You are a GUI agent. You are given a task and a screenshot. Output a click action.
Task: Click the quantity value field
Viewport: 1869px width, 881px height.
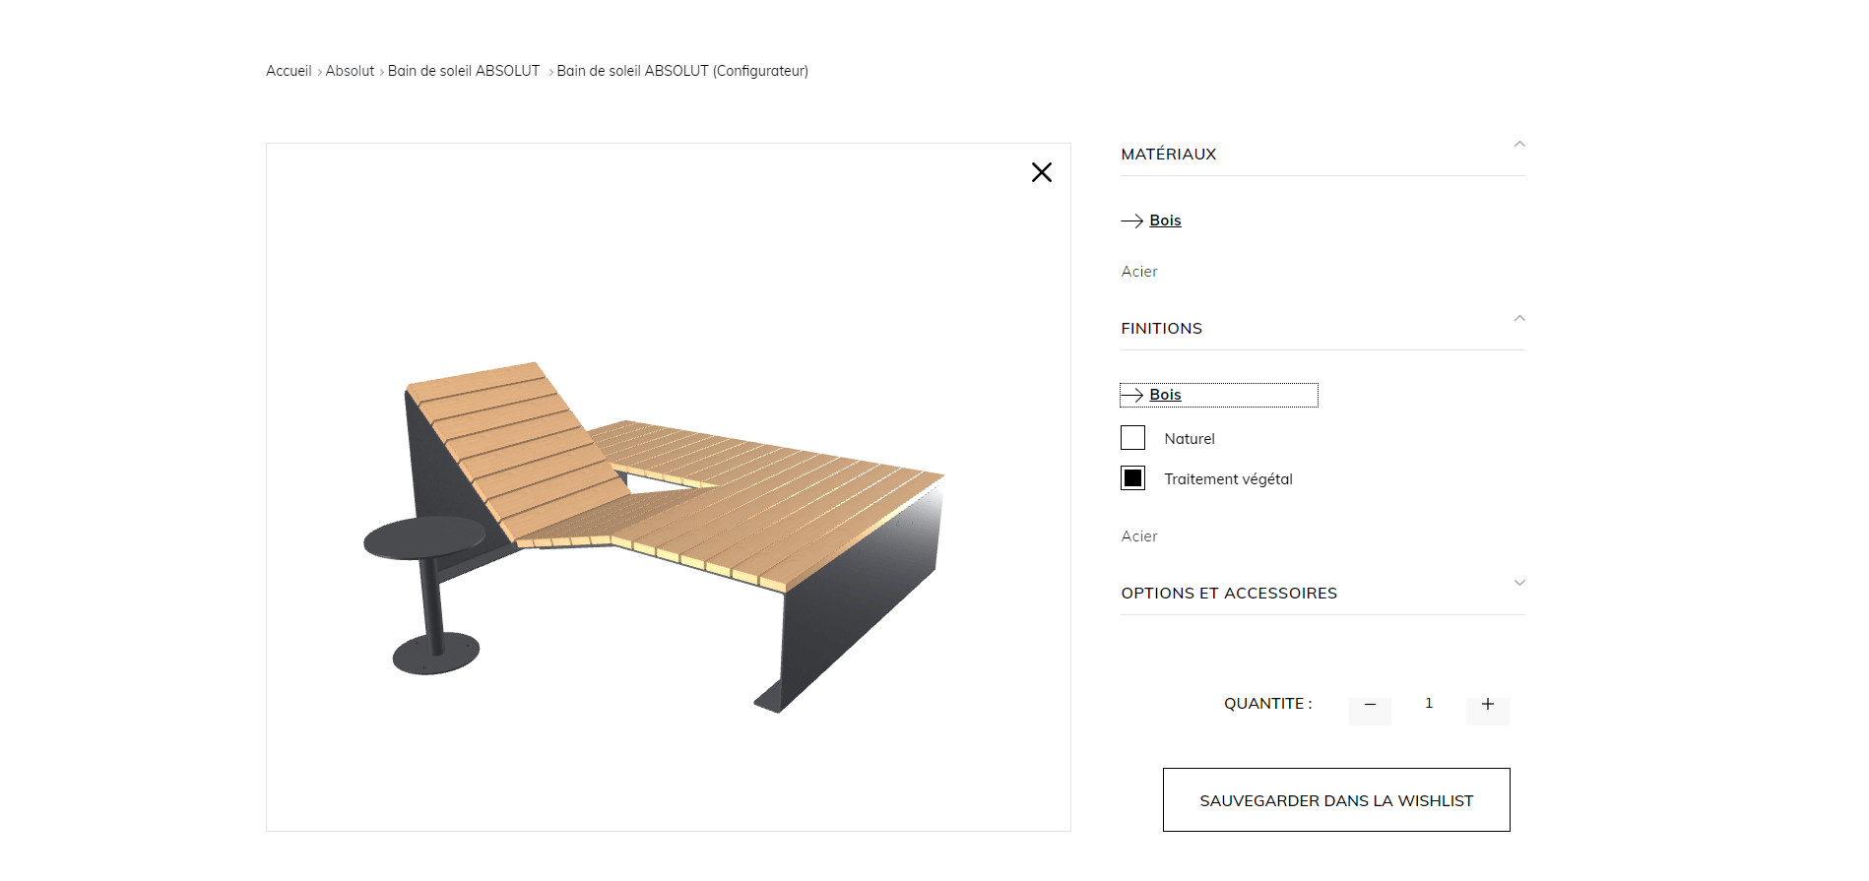1428,704
